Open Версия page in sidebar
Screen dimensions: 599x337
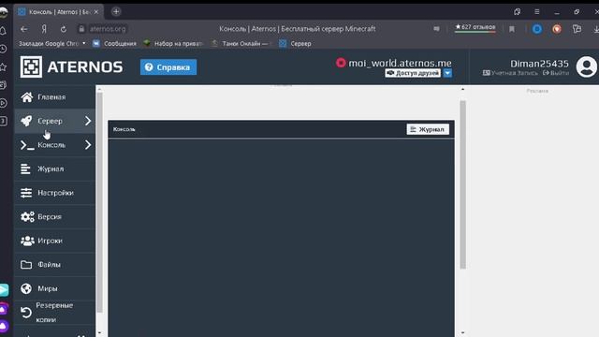point(54,216)
